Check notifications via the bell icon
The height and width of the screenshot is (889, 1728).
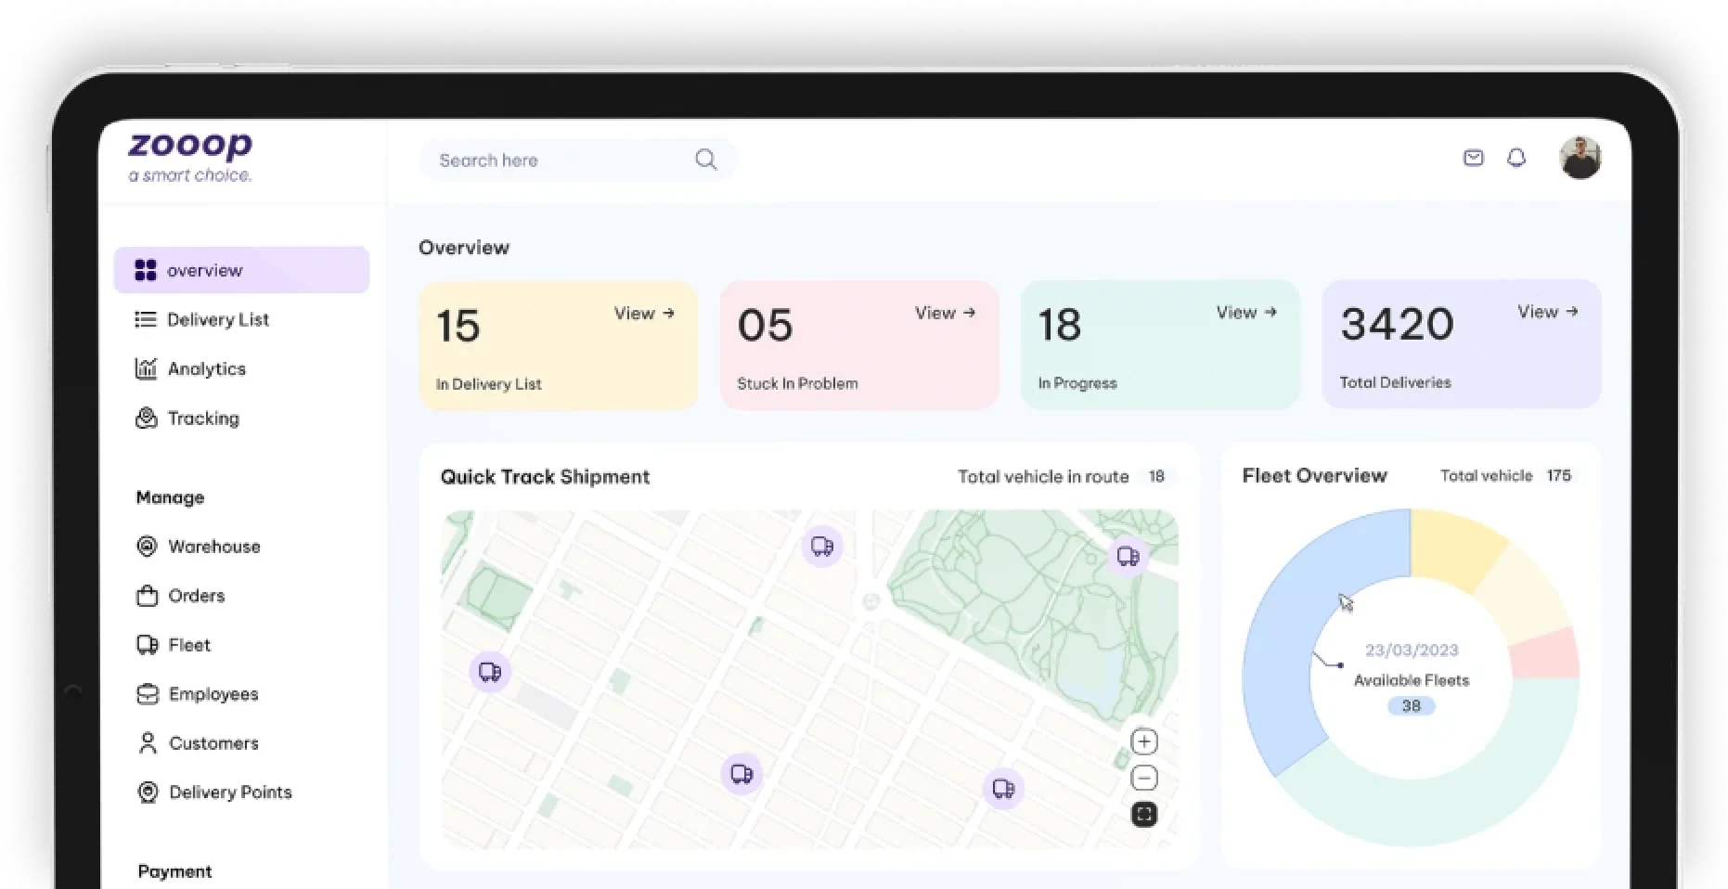(1517, 158)
